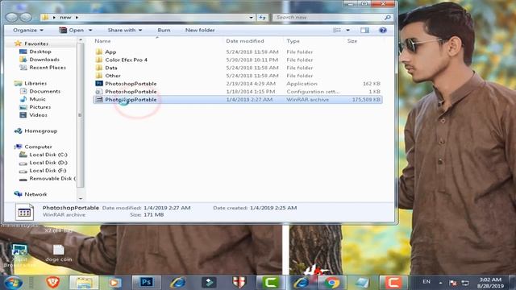Expand the address bar history dropdown
The width and height of the screenshot is (516, 290).
251,18
